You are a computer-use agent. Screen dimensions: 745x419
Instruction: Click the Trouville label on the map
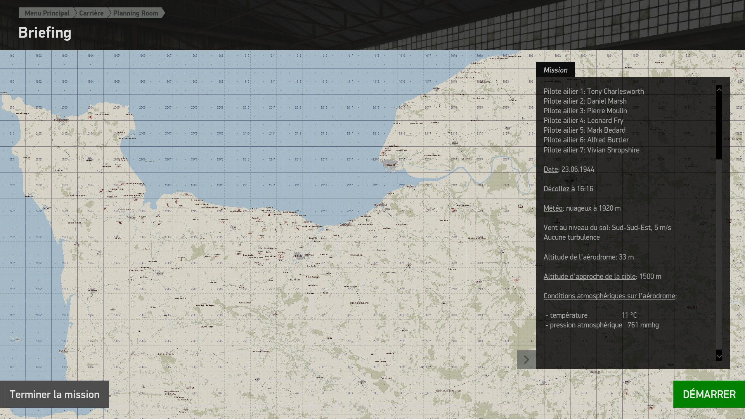coord(380,204)
